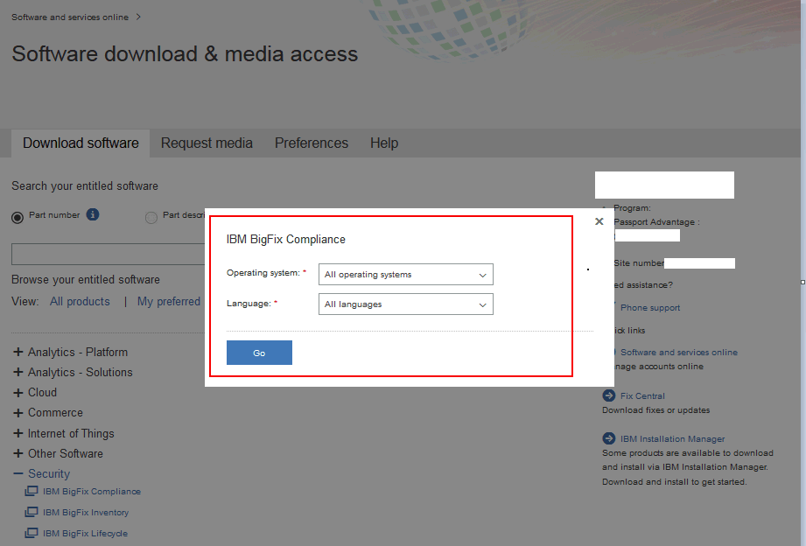Screen dimensions: 806x546
Task: Open the Preferences tab
Action: 312,143
